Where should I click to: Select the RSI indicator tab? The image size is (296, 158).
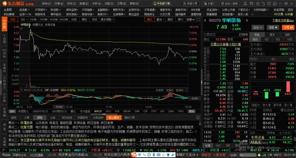(x=117, y=111)
